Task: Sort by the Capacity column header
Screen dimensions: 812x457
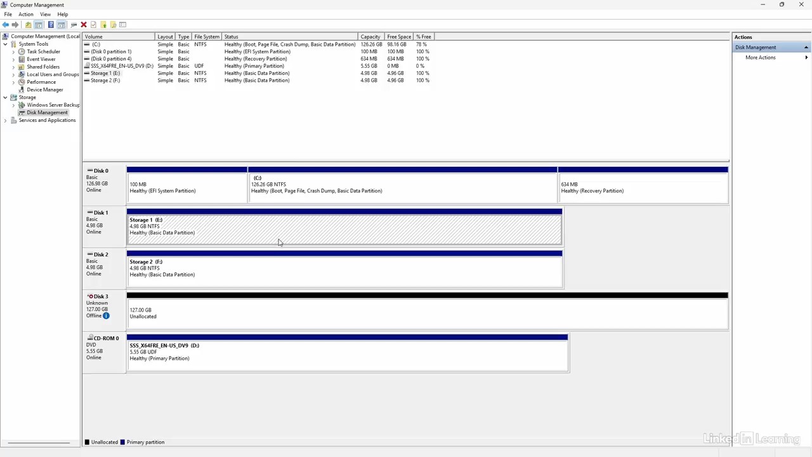Action: (x=371, y=37)
